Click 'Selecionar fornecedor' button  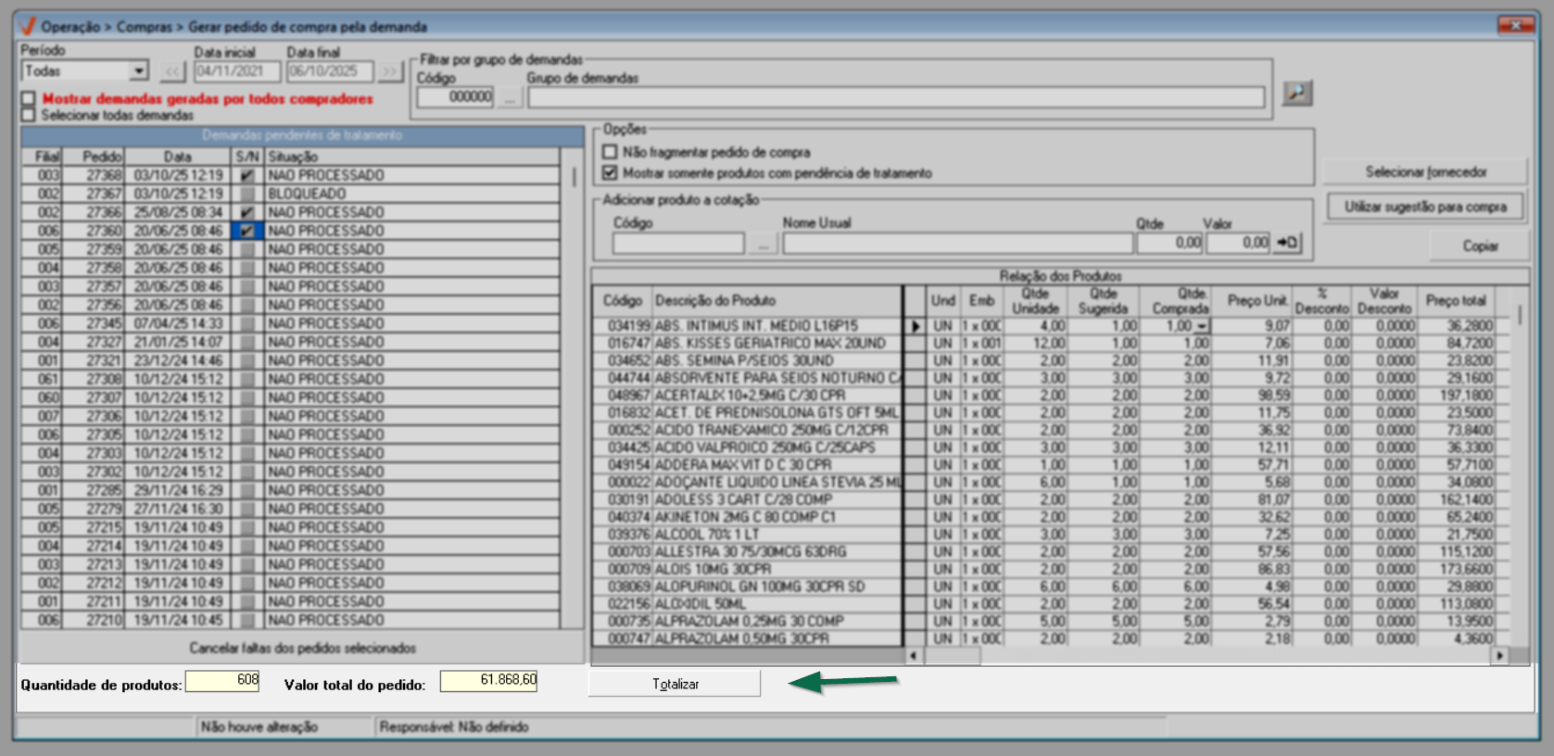pos(1424,171)
